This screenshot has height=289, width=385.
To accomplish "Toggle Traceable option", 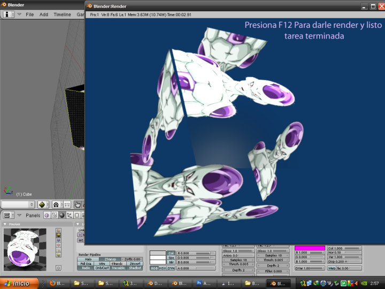I will tap(118, 268).
